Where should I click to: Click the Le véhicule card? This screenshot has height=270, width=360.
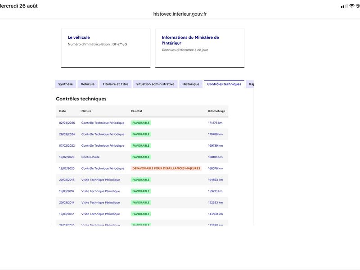click(x=106, y=48)
